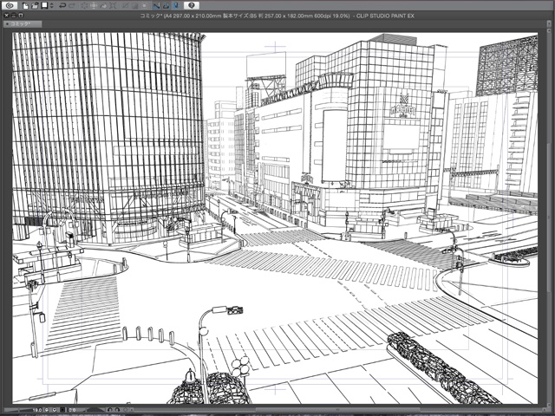Image resolution: width=555 pixels, height=416 pixels.
Task: Click the Deselect icon
Action: click(x=125, y=5)
